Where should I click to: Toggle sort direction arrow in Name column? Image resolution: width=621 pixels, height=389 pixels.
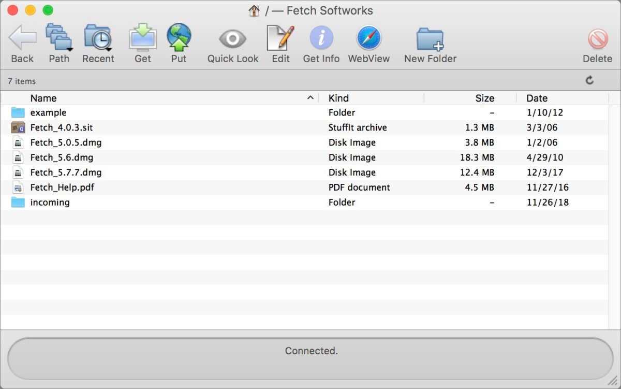pos(310,97)
